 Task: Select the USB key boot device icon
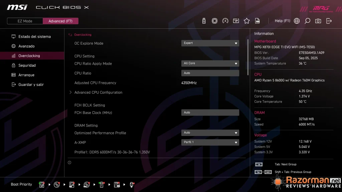tap(102, 185)
